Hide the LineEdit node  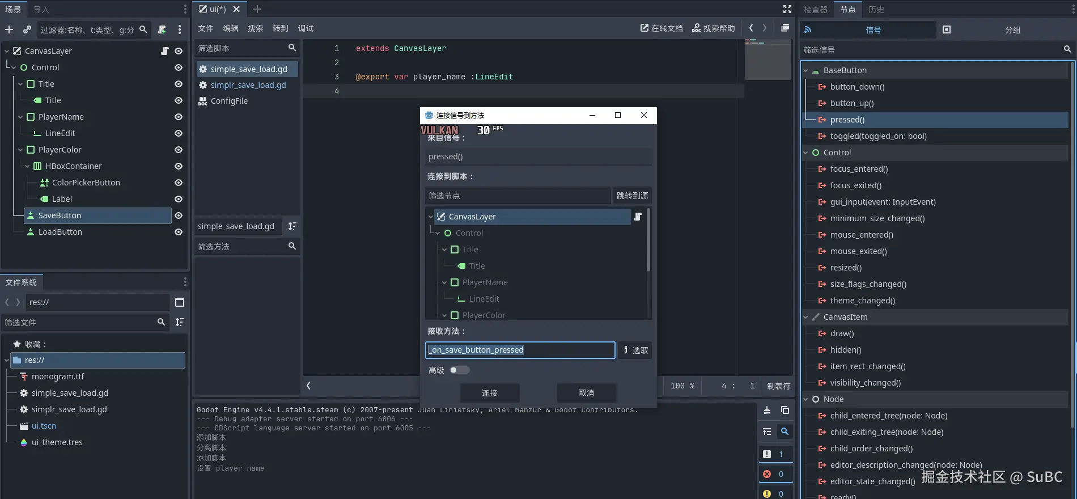[x=179, y=133]
